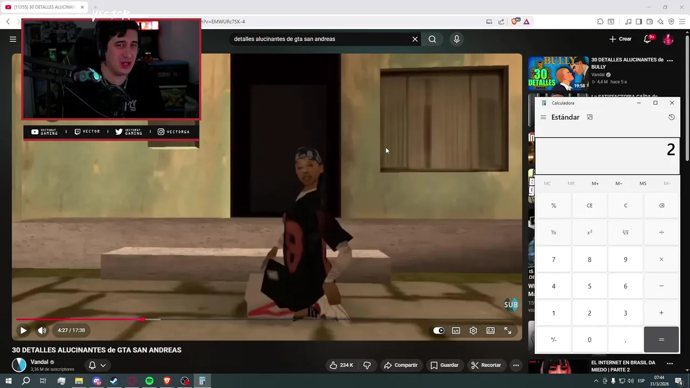Close the 30 DETALLES browser tab
This screenshot has height=388, width=690.
click(82, 7)
